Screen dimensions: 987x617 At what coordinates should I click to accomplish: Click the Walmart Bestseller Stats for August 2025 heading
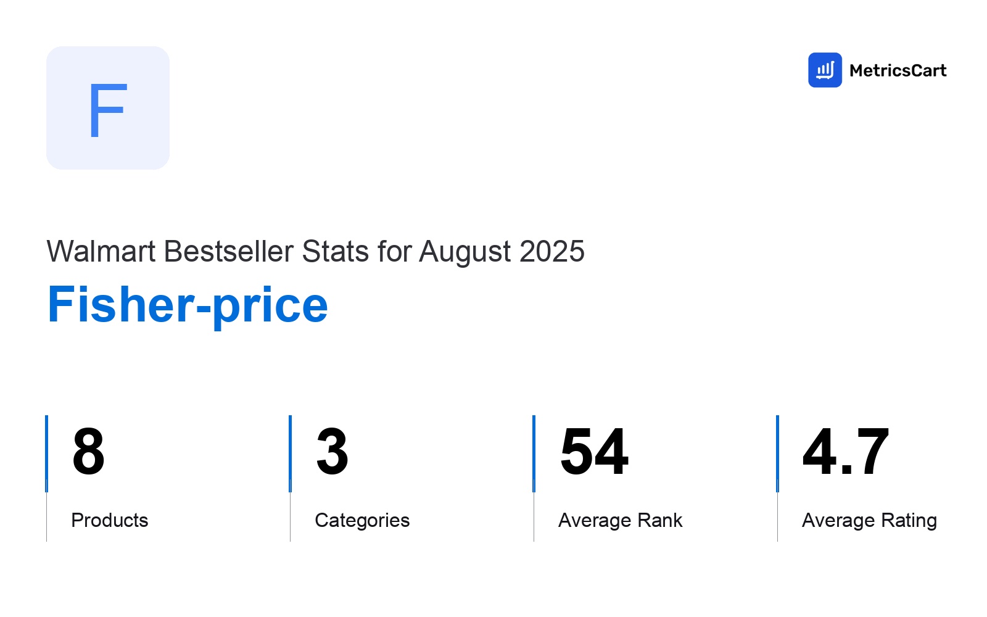point(315,251)
